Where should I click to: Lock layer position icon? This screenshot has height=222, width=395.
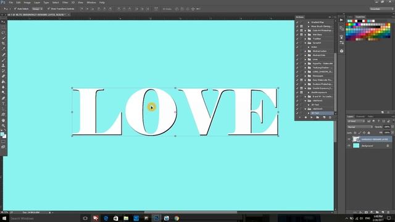pos(364,133)
